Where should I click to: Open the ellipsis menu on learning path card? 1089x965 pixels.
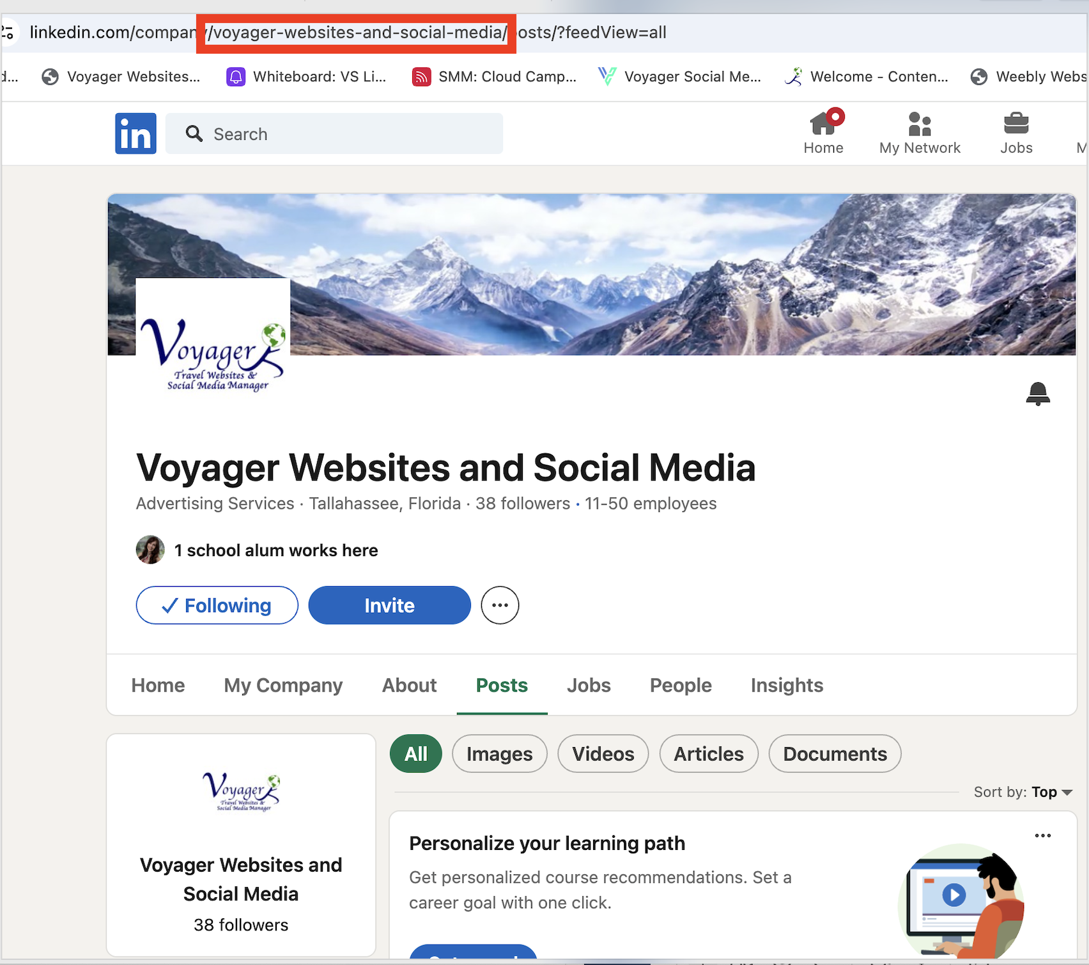coord(1042,835)
